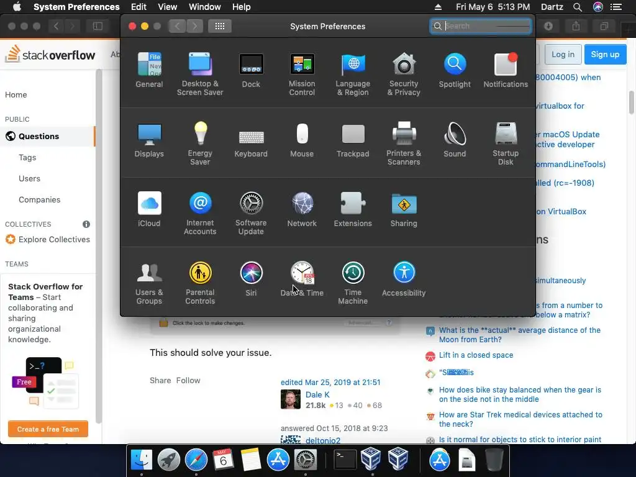636x477 pixels.
Task: Open Home in Stack Overflow sidebar
Action: tap(16, 94)
